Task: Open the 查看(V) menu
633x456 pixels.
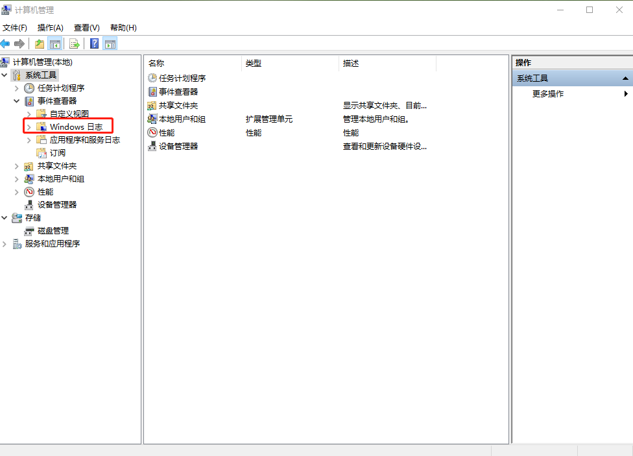Action: (x=87, y=28)
